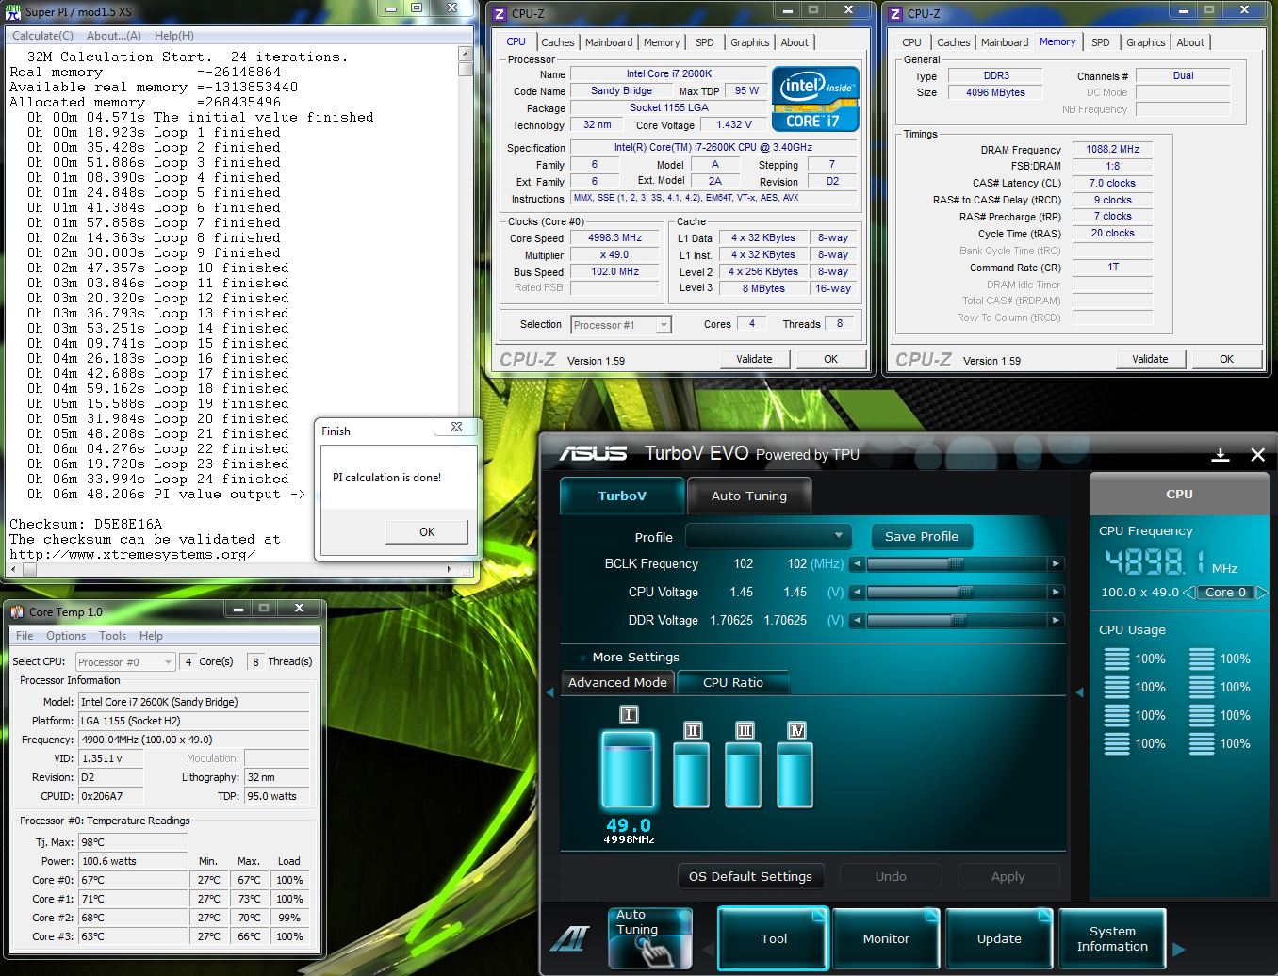Click the Super PI vertical scrollbar
The width and height of the screenshot is (1278, 976).
coord(466,303)
